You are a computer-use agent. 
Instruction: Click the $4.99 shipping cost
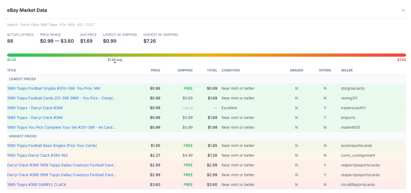click(188, 155)
